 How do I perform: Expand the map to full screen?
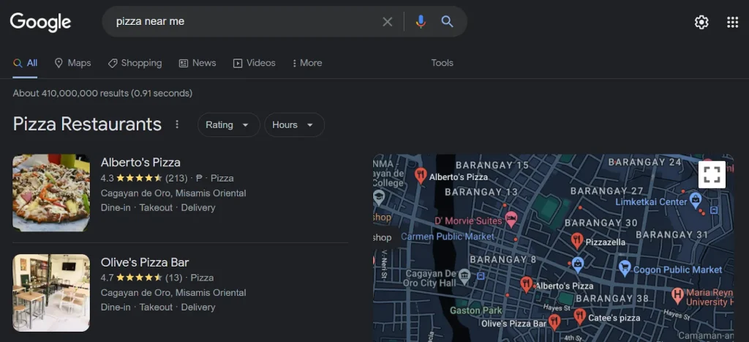point(712,174)
